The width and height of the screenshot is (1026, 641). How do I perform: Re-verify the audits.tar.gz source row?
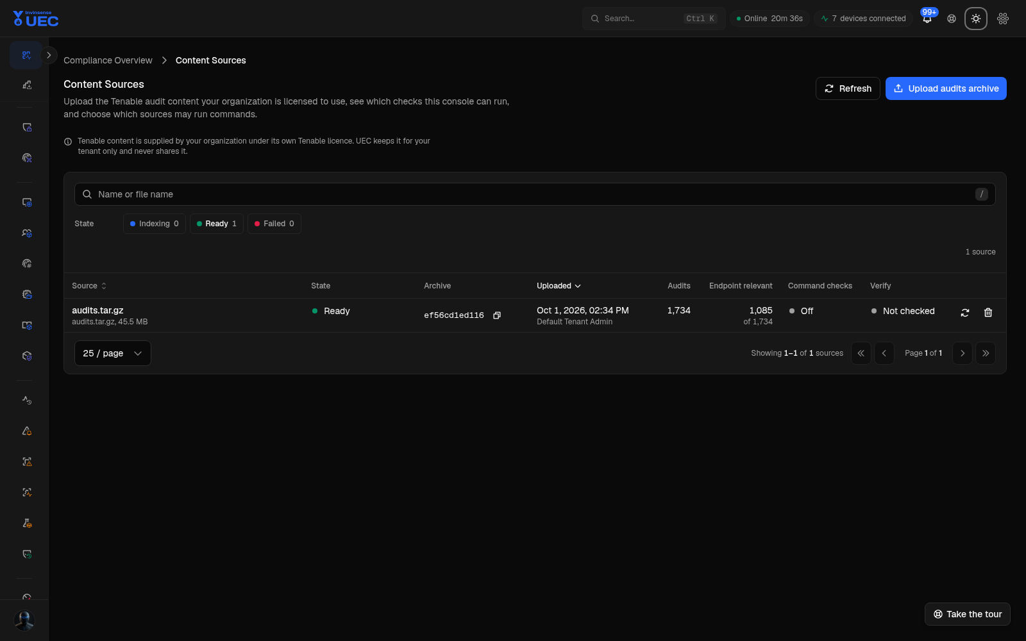[965, 313]
